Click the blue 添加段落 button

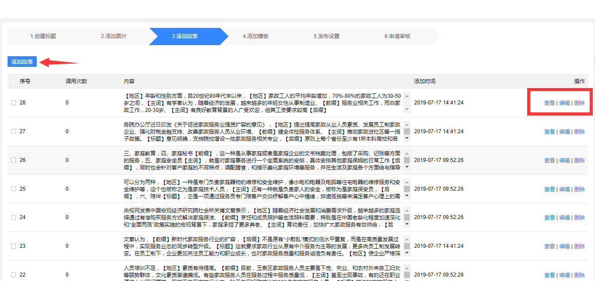22,62
